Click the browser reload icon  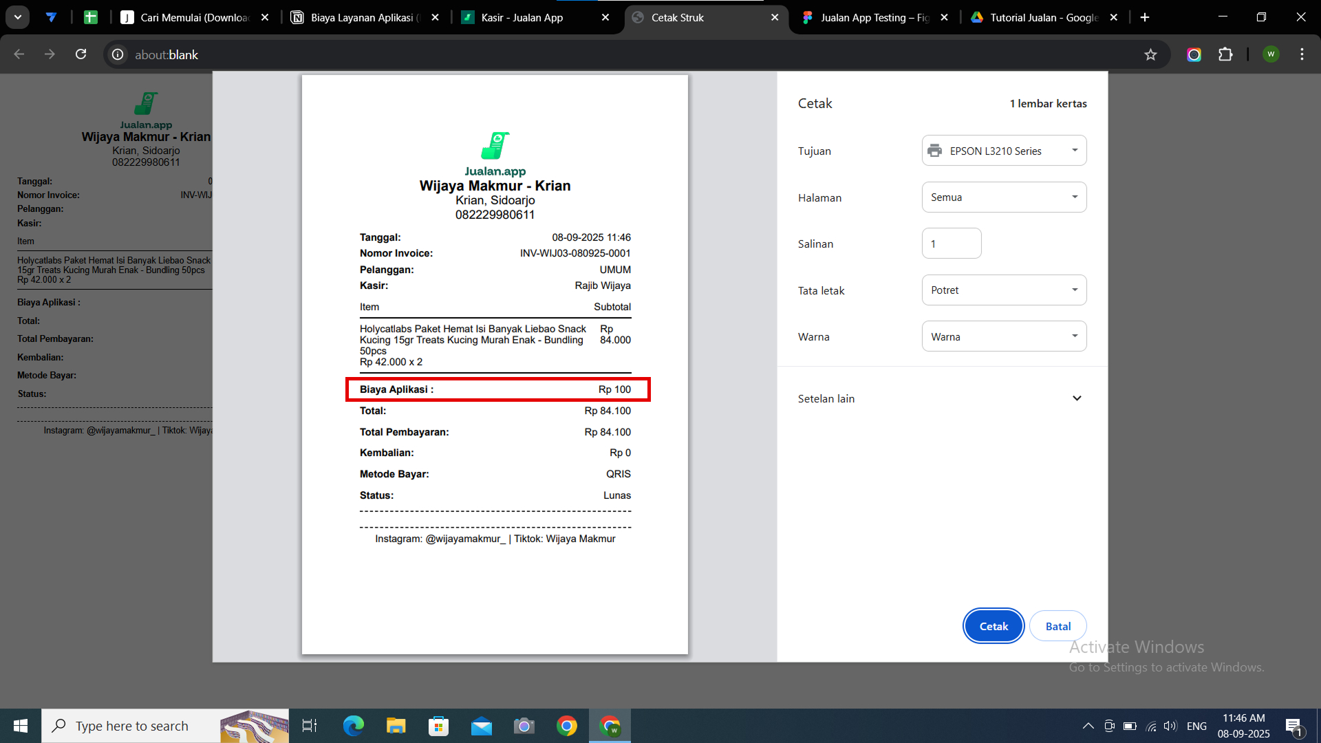[x=81, y=54]
